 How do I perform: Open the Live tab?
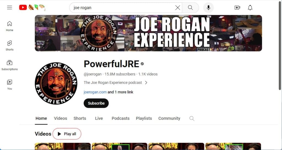(99, 118)
